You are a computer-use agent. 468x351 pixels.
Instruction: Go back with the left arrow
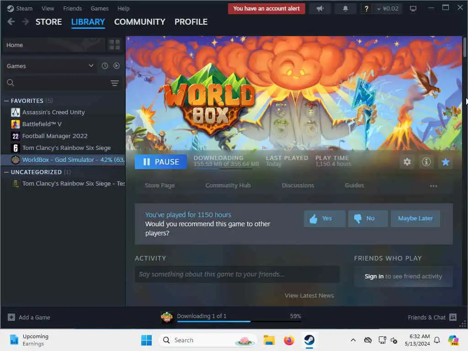coord(11,21)
